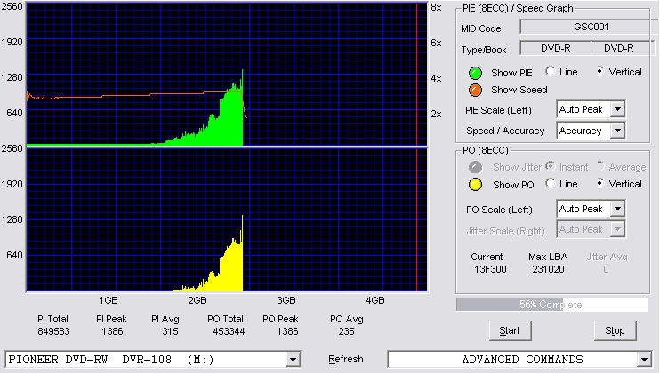The width and height of the screenshot is (660, 373).
Task: Click the Show PO label
Action: 513,185
